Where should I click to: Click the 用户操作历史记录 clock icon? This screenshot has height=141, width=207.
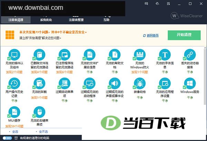click(14, 83)
